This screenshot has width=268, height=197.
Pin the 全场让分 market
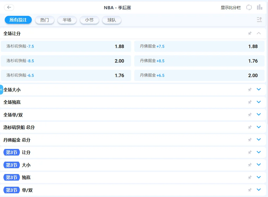(x=249, y=34)
